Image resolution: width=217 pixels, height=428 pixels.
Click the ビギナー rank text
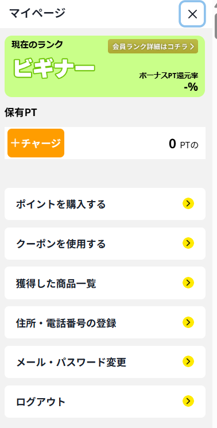click(54, 67)
